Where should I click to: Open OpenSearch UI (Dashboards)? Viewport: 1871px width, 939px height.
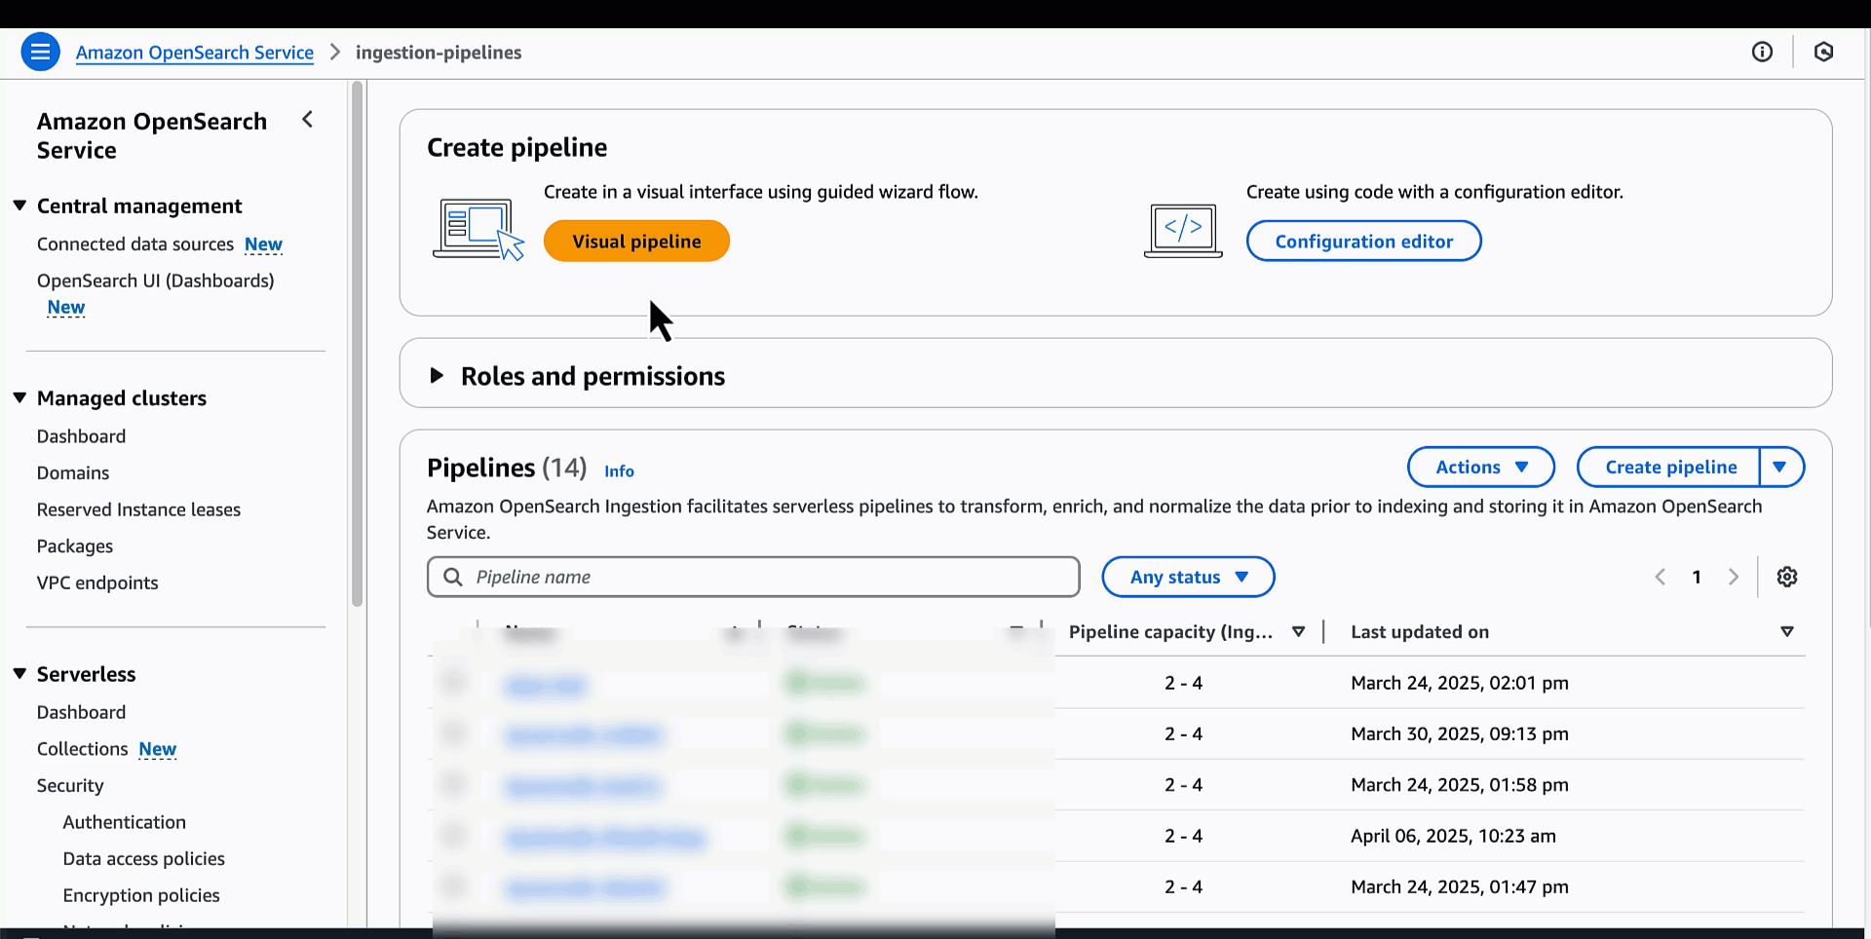click(156, 281)
